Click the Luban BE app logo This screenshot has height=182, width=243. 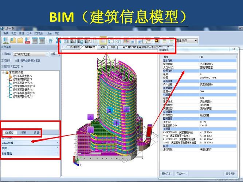coord(2,28)
